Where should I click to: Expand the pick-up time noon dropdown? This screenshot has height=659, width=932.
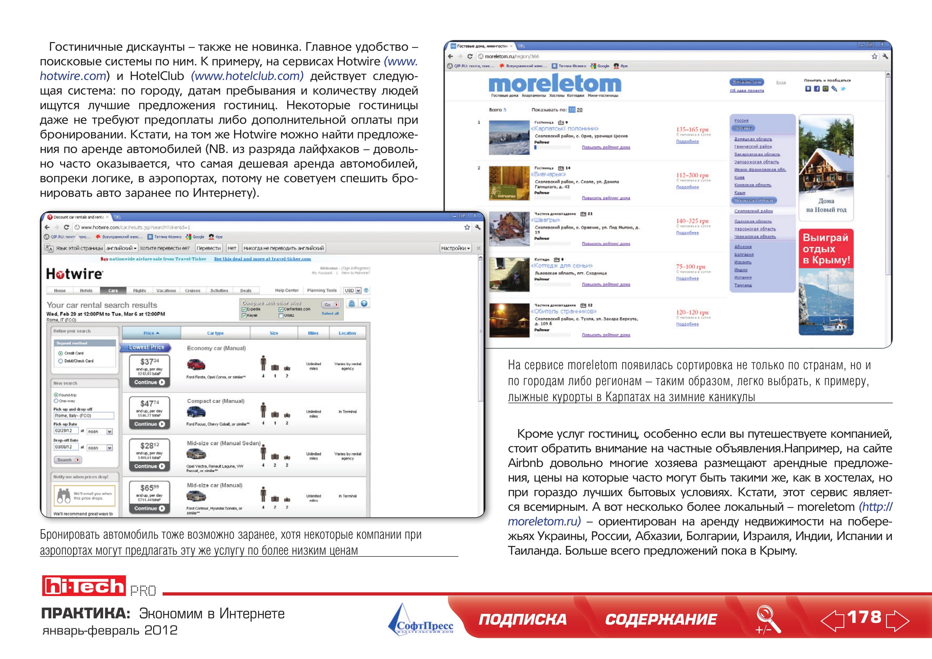(x=100, y=431)
